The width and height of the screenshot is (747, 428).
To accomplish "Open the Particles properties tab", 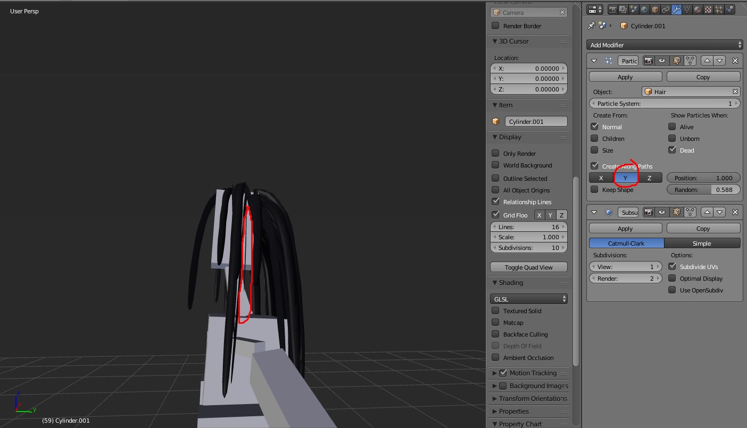I will (719, 10).
